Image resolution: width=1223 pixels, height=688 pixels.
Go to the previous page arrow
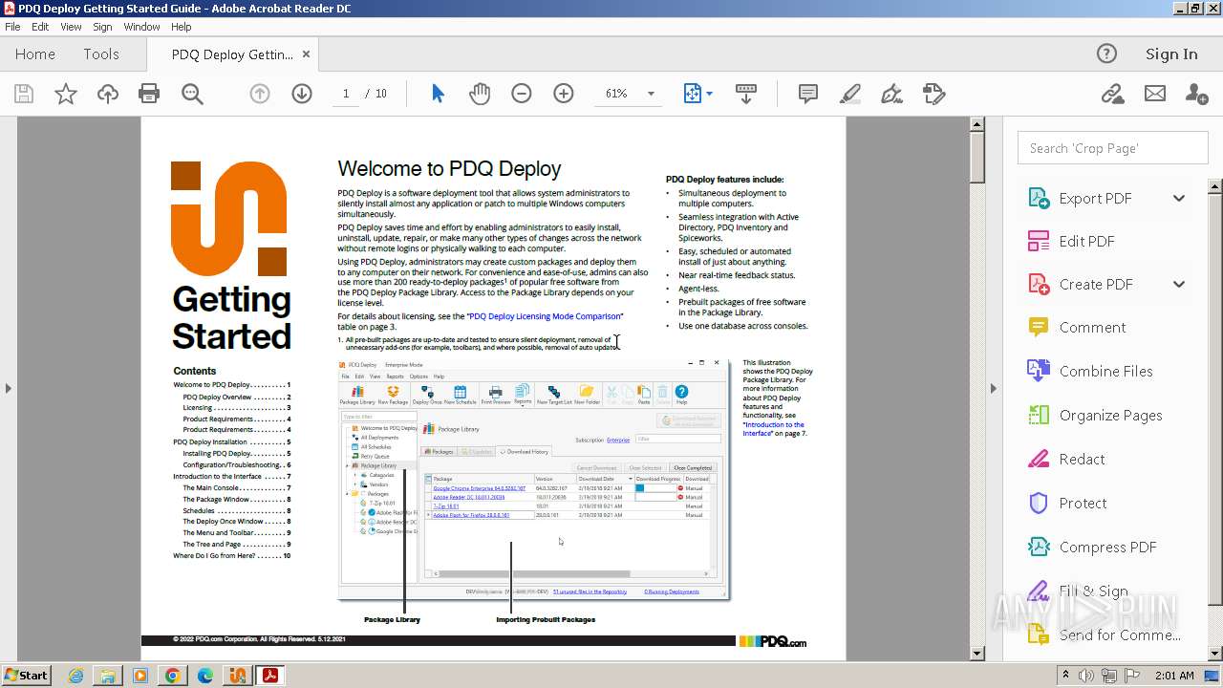coord(260,94)
